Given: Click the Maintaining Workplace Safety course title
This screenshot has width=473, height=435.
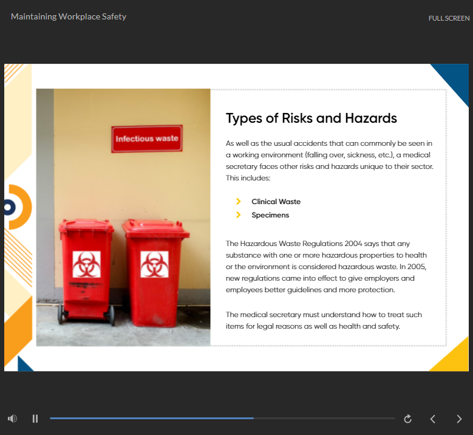Looking at the screenshot, I should click(69, 16).
